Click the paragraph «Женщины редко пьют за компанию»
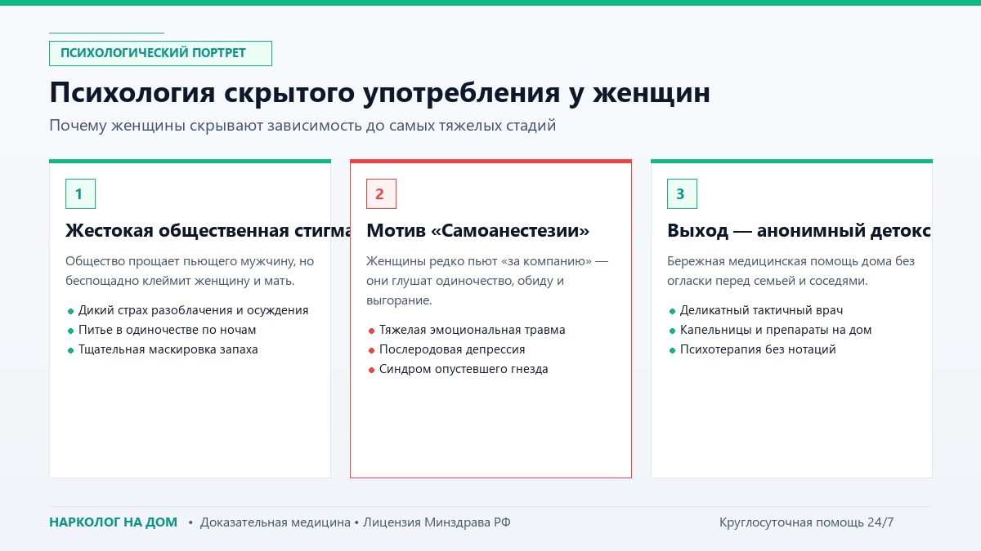 tap(488, 281)
